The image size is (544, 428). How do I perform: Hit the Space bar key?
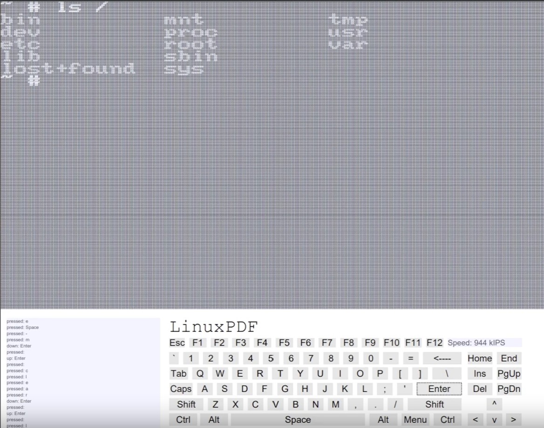tap(298, 420)
